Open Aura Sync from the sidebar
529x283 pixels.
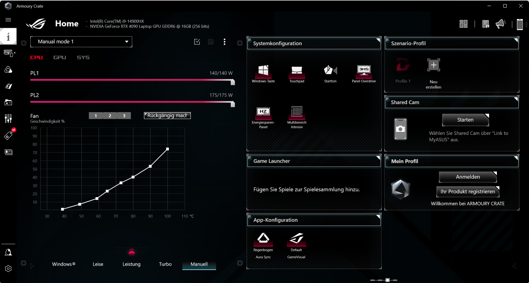(8, 70)
